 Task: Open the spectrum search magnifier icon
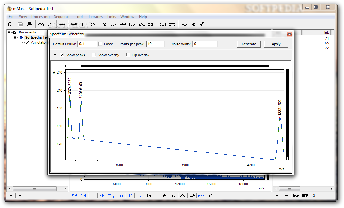114,25
